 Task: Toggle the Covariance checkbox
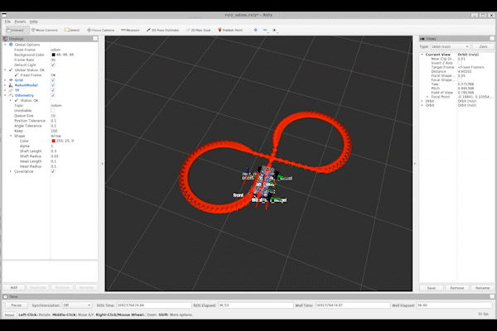[x=53, y=171]
